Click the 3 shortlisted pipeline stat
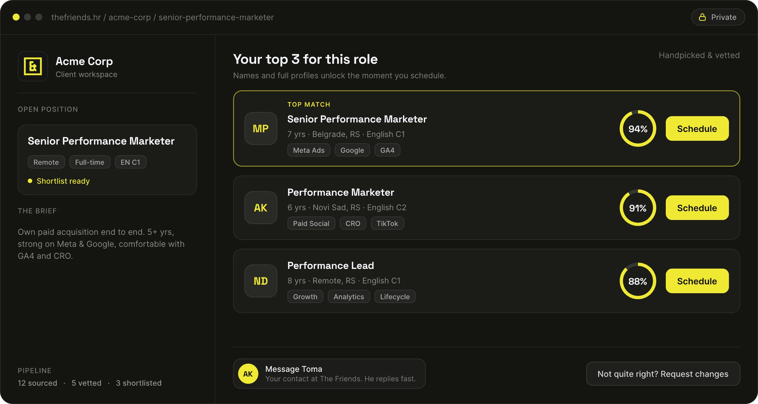The width and height of the screenshot is (758, 404). [x=139, y=383]
